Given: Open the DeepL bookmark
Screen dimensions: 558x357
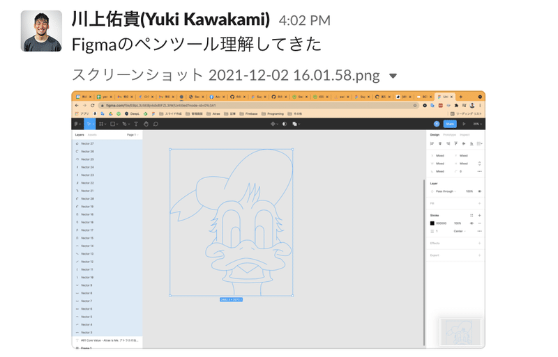Looking at the screenshot, I should pyautogui.click(x=132, y=114).
